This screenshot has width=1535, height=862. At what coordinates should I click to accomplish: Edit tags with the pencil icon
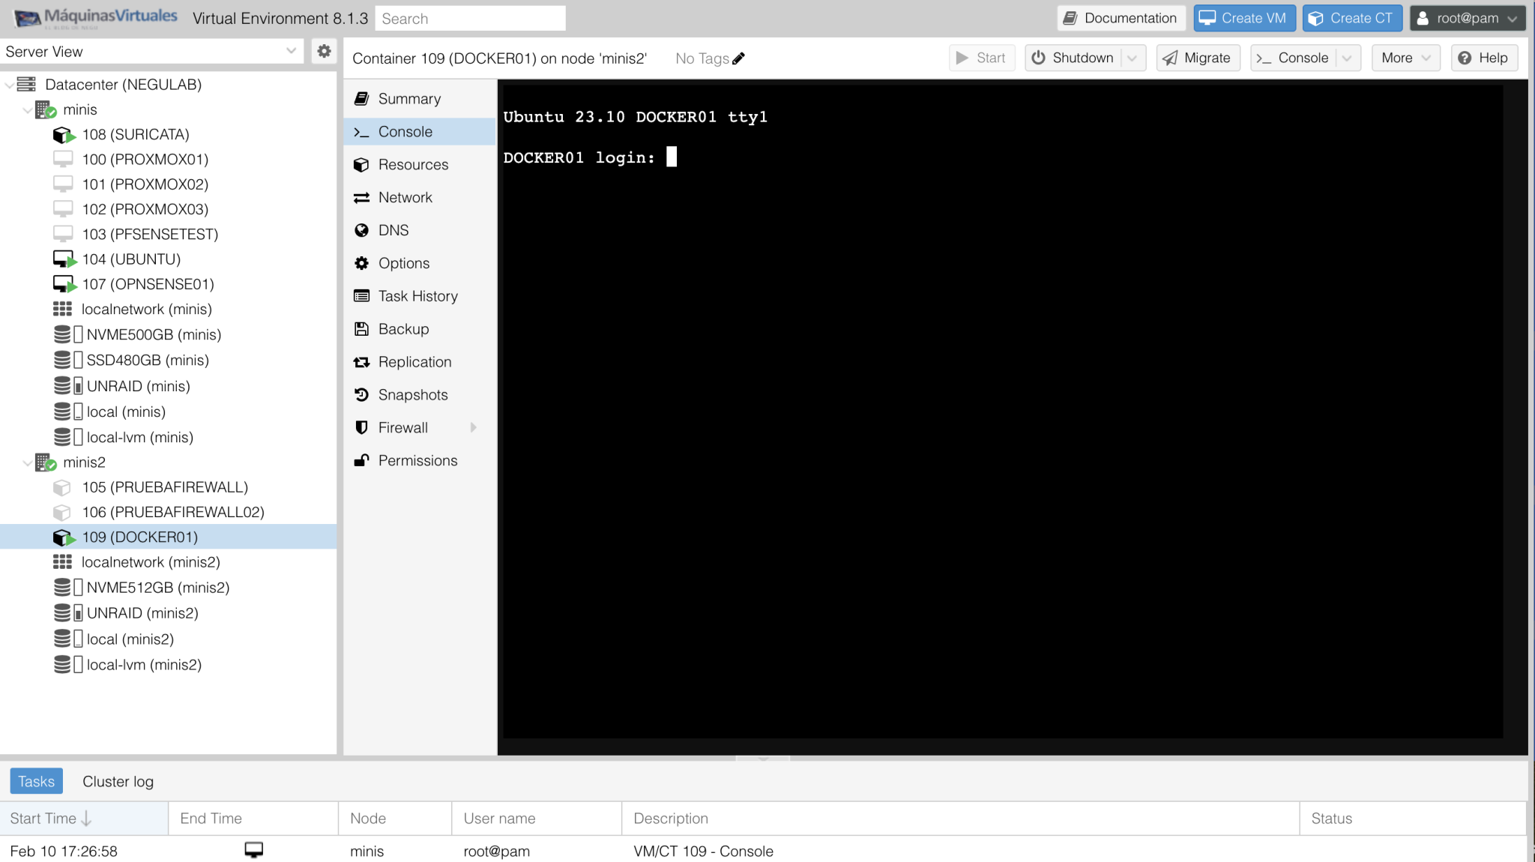740,57
